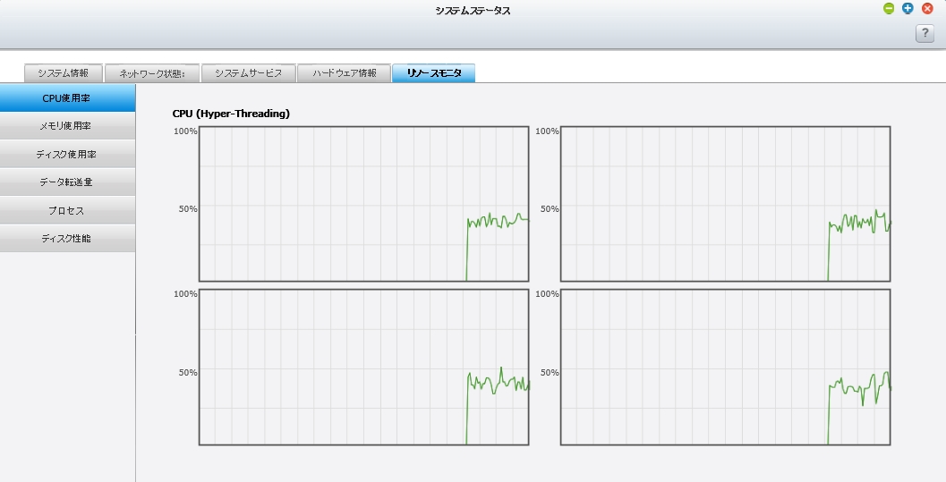Open the ハードウェア情報 tab
The height and width of the screenshot is (482, 946).
pos(345,73)
